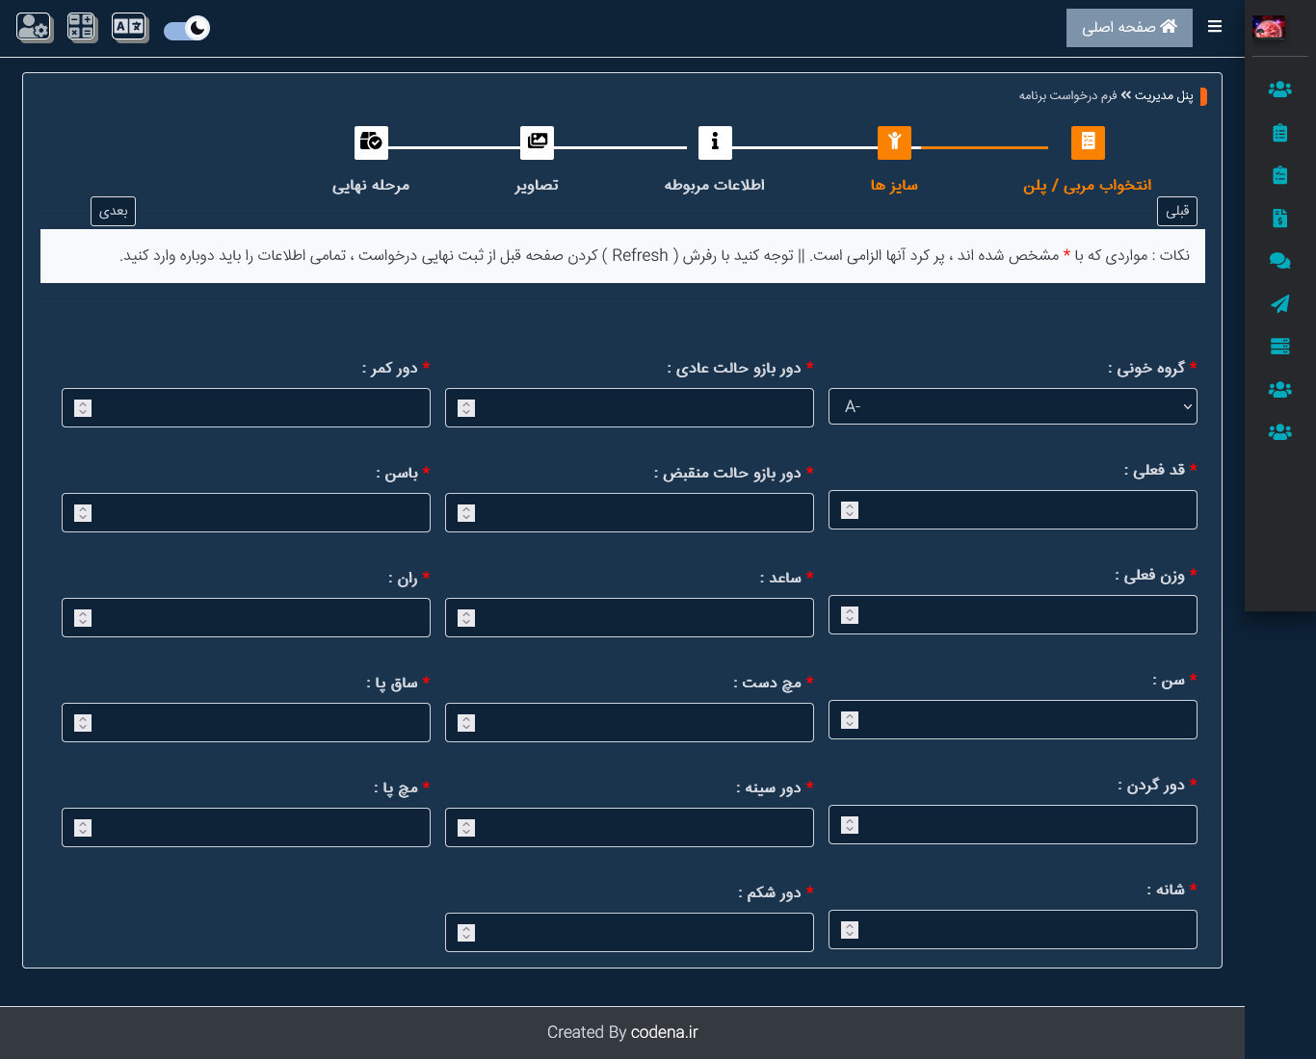
Task: Open the calculator icon in top bar
Action: pos(82,27)
